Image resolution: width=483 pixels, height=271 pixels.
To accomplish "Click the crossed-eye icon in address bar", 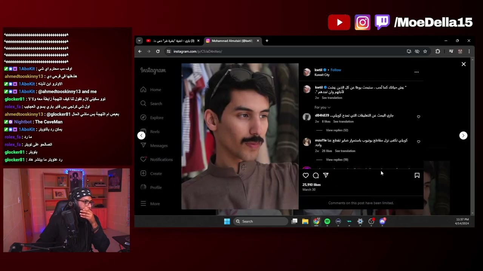I will tap(417, 51).
